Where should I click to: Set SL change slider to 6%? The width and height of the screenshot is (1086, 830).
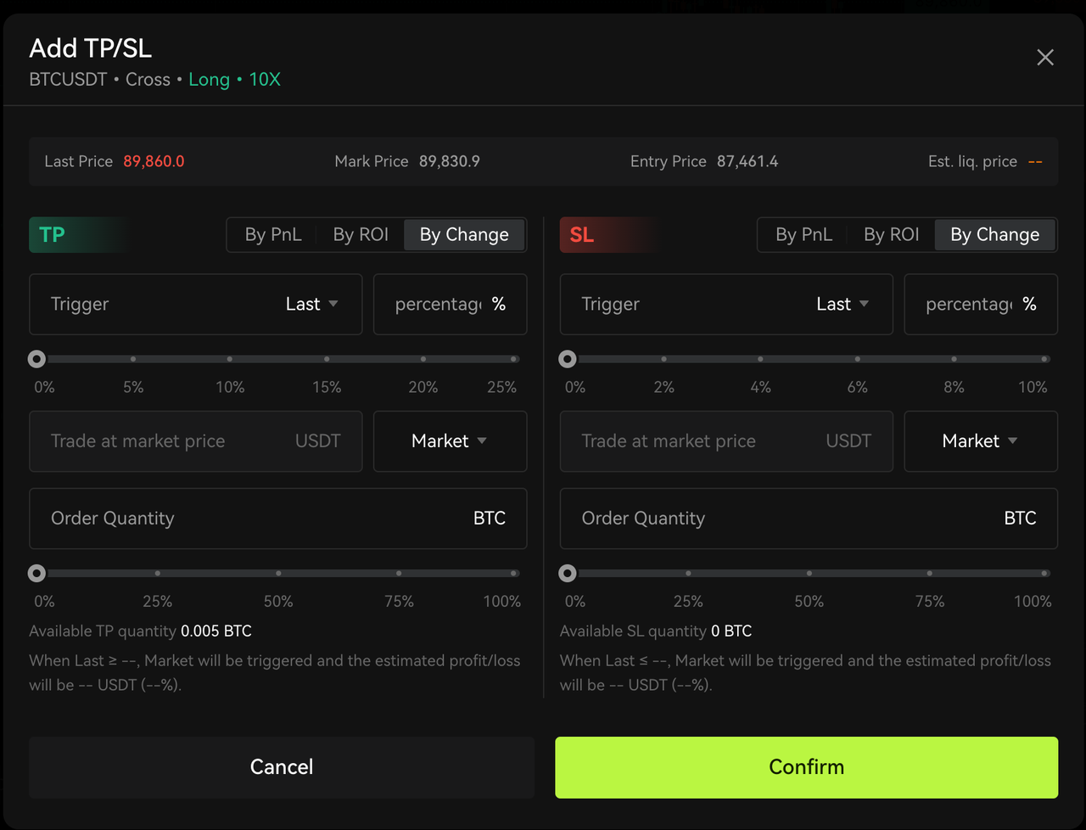[x=857, y=359]
